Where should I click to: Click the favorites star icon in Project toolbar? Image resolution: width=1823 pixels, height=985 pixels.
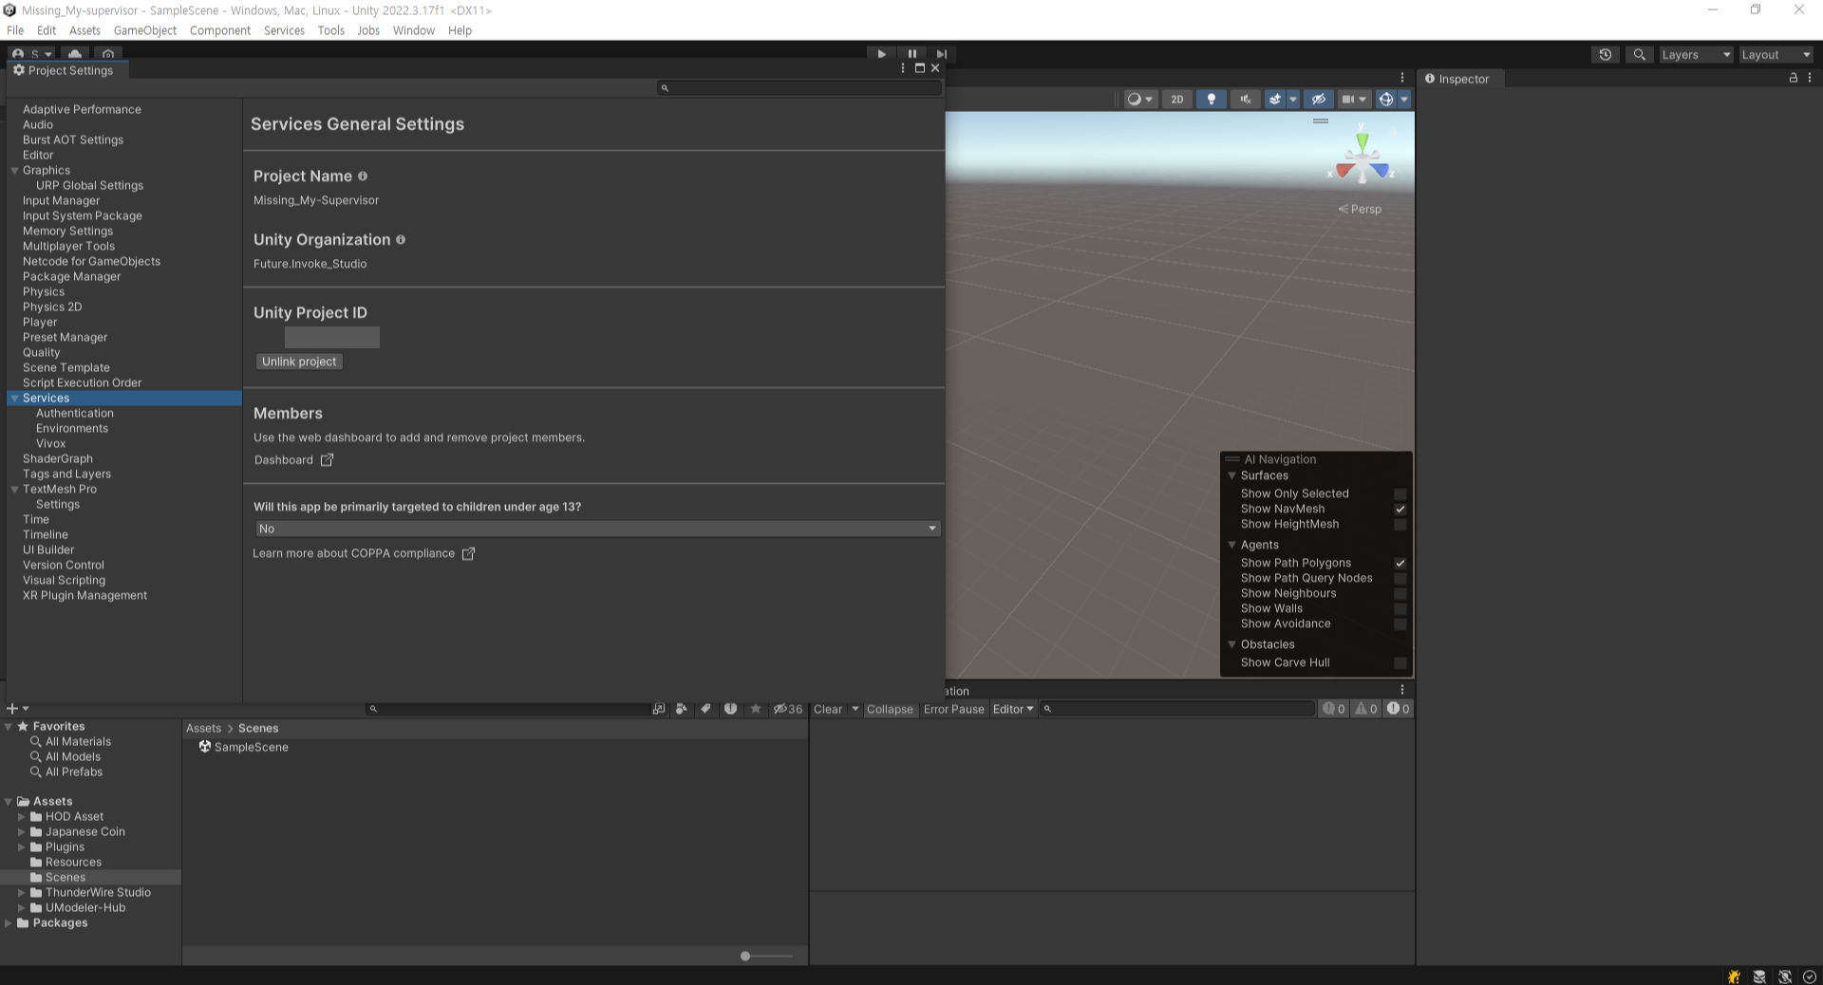(x=756, y=709)
